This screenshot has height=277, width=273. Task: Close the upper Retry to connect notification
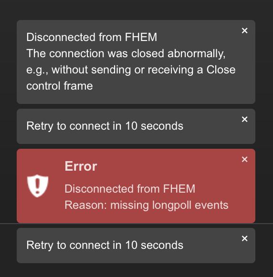tap(244, 119)
